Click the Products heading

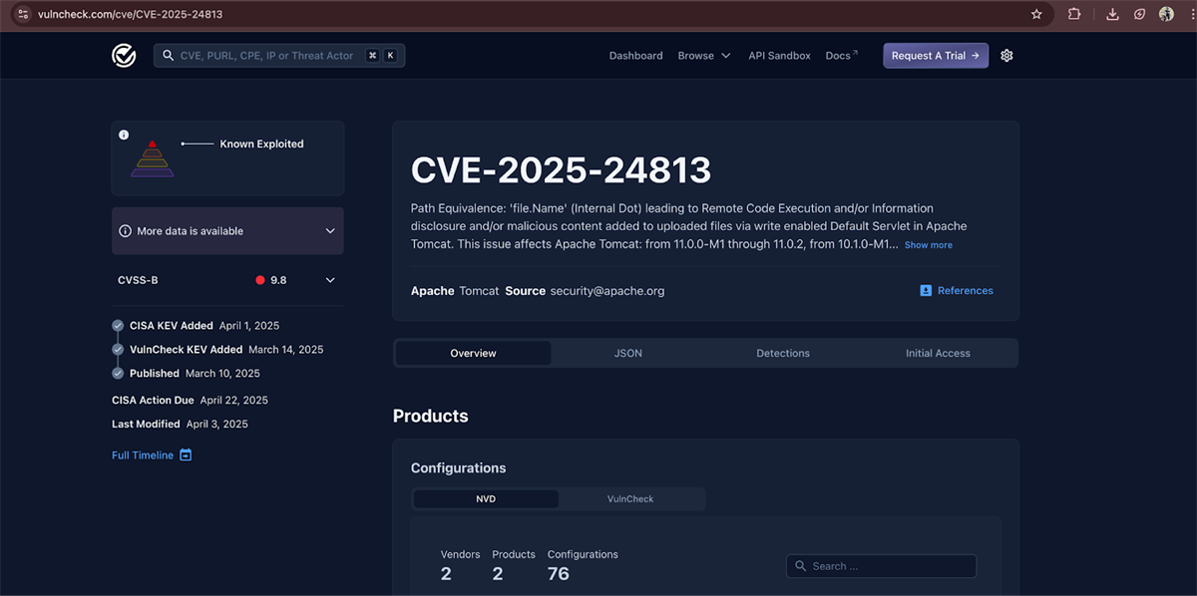[x=431, y=417]
